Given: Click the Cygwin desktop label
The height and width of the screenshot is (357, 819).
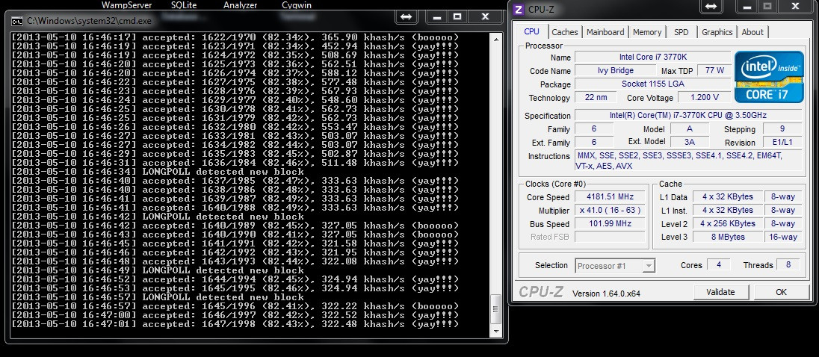Looking at the screenshot, I should [x=297, y=4].
